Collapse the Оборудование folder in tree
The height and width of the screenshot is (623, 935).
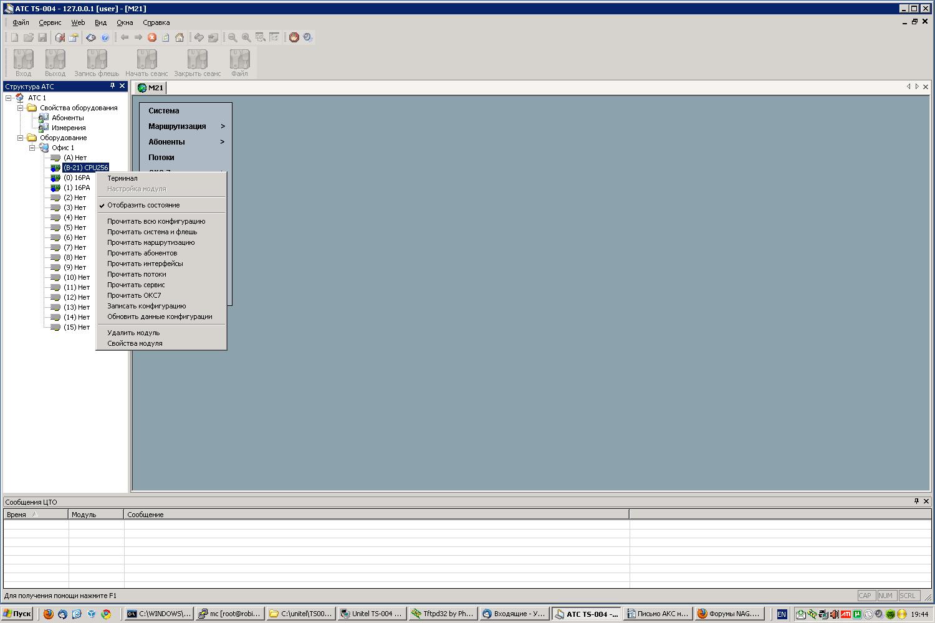pos(21,138)
